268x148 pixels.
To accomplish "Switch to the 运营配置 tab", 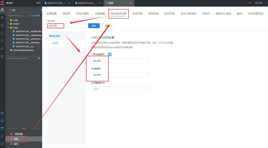I will tap(51, 14).
